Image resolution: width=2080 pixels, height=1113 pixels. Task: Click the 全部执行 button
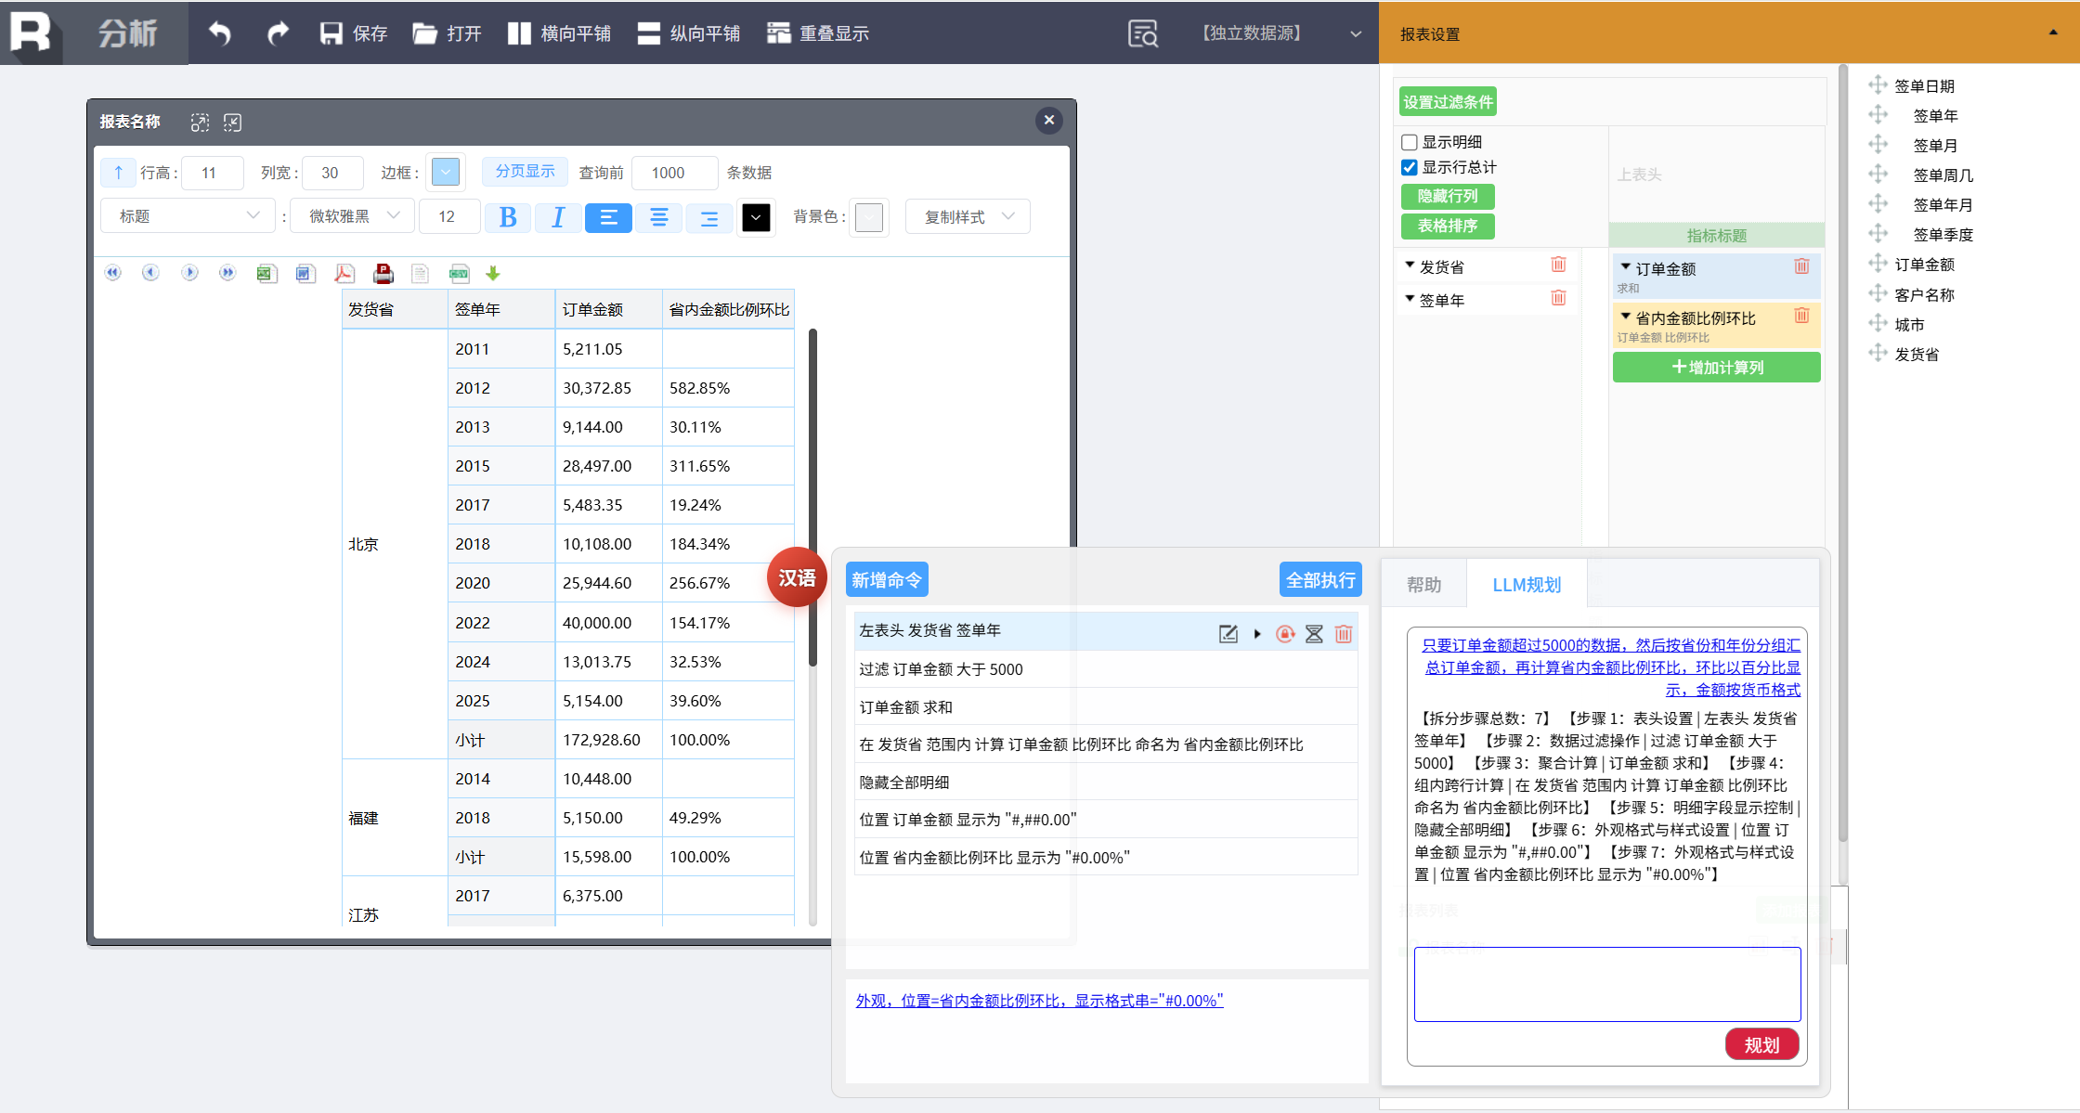pos(1319,580)
